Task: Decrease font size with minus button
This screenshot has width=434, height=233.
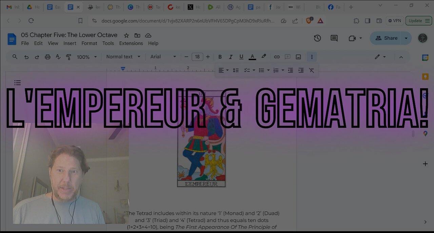Action: tap(186, 57)
